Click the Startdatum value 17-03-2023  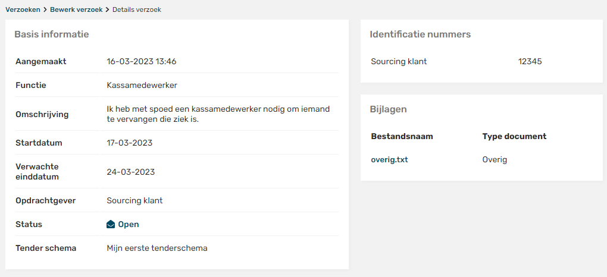tap(129, 143)
